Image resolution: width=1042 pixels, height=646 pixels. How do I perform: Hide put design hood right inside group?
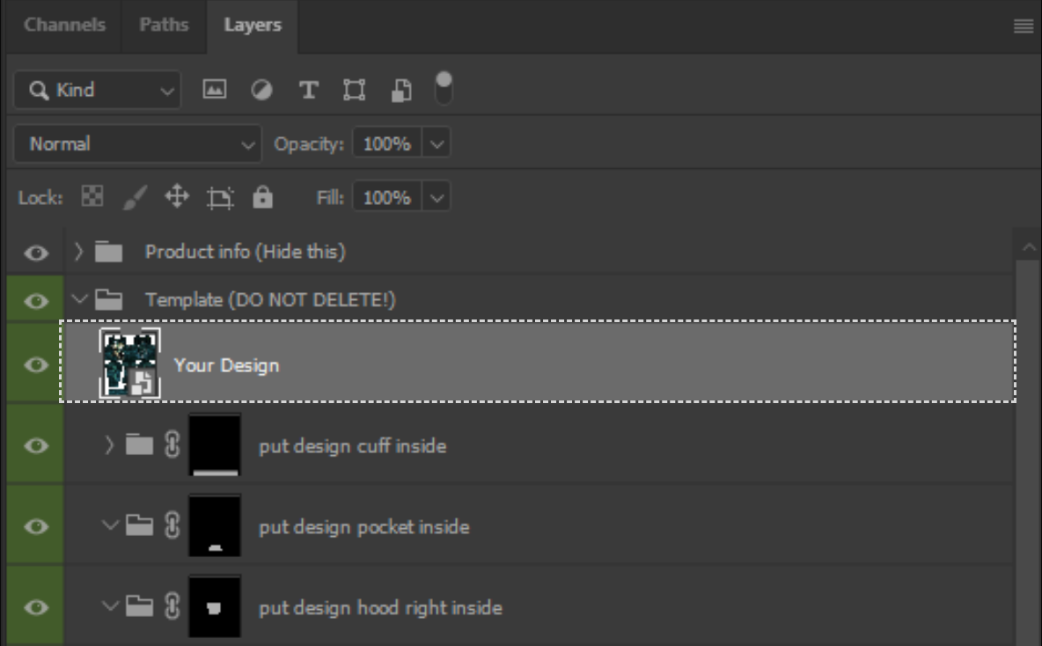pyautogui.click(x=36, y=608)
